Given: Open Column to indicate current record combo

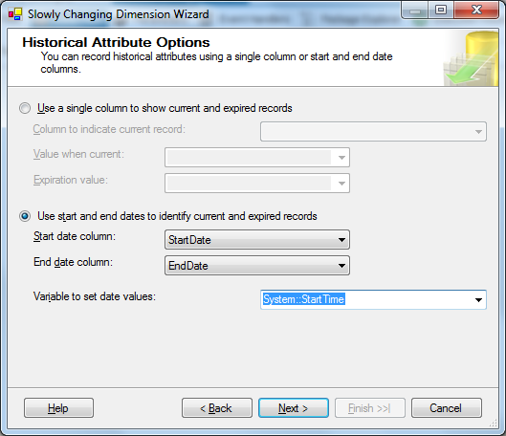Looking at the screenshot, I should point(373,132).
